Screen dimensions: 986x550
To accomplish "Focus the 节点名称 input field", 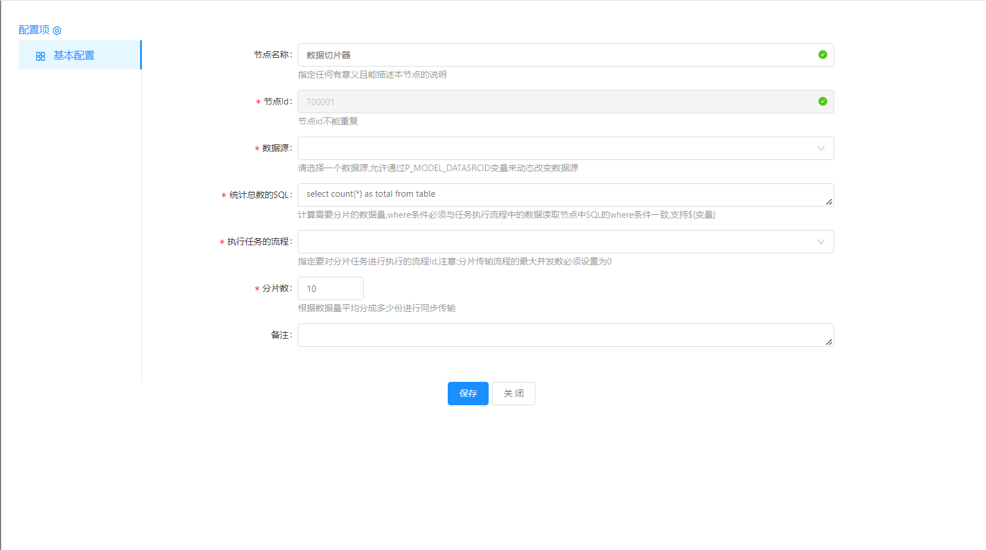I will point(555,55).
